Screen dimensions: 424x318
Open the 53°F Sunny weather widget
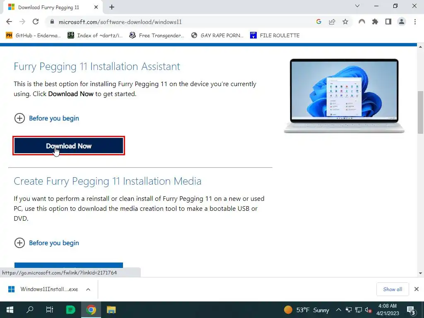tap(306, 310)
